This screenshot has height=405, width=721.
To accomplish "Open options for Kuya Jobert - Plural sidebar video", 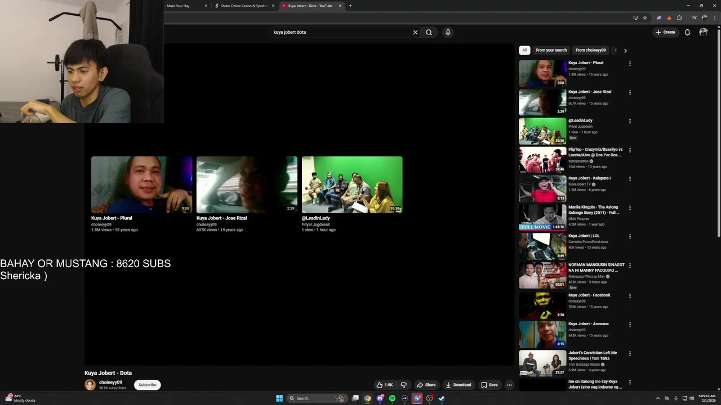I will click(x=630, y=64).
